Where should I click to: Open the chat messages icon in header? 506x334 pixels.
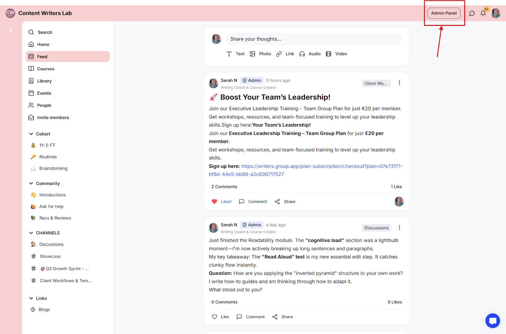[472, 13]
